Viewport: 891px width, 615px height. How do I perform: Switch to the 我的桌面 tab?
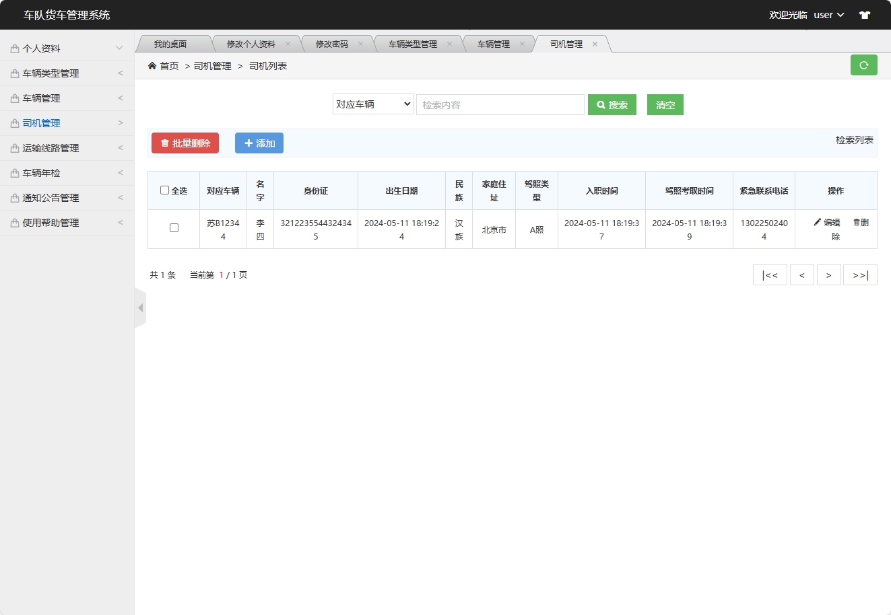174,43
